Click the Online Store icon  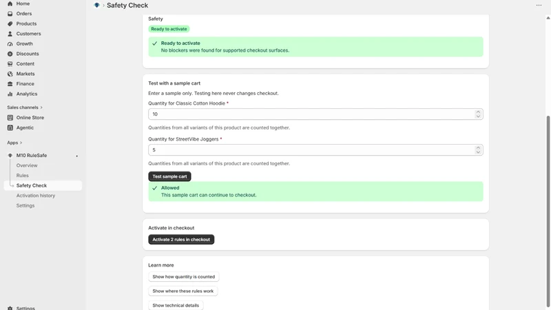(10, 118)
